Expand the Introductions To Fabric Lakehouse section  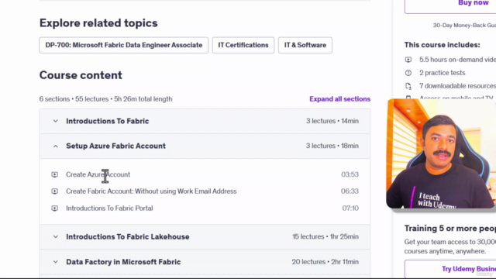click(x=205, y=237)
